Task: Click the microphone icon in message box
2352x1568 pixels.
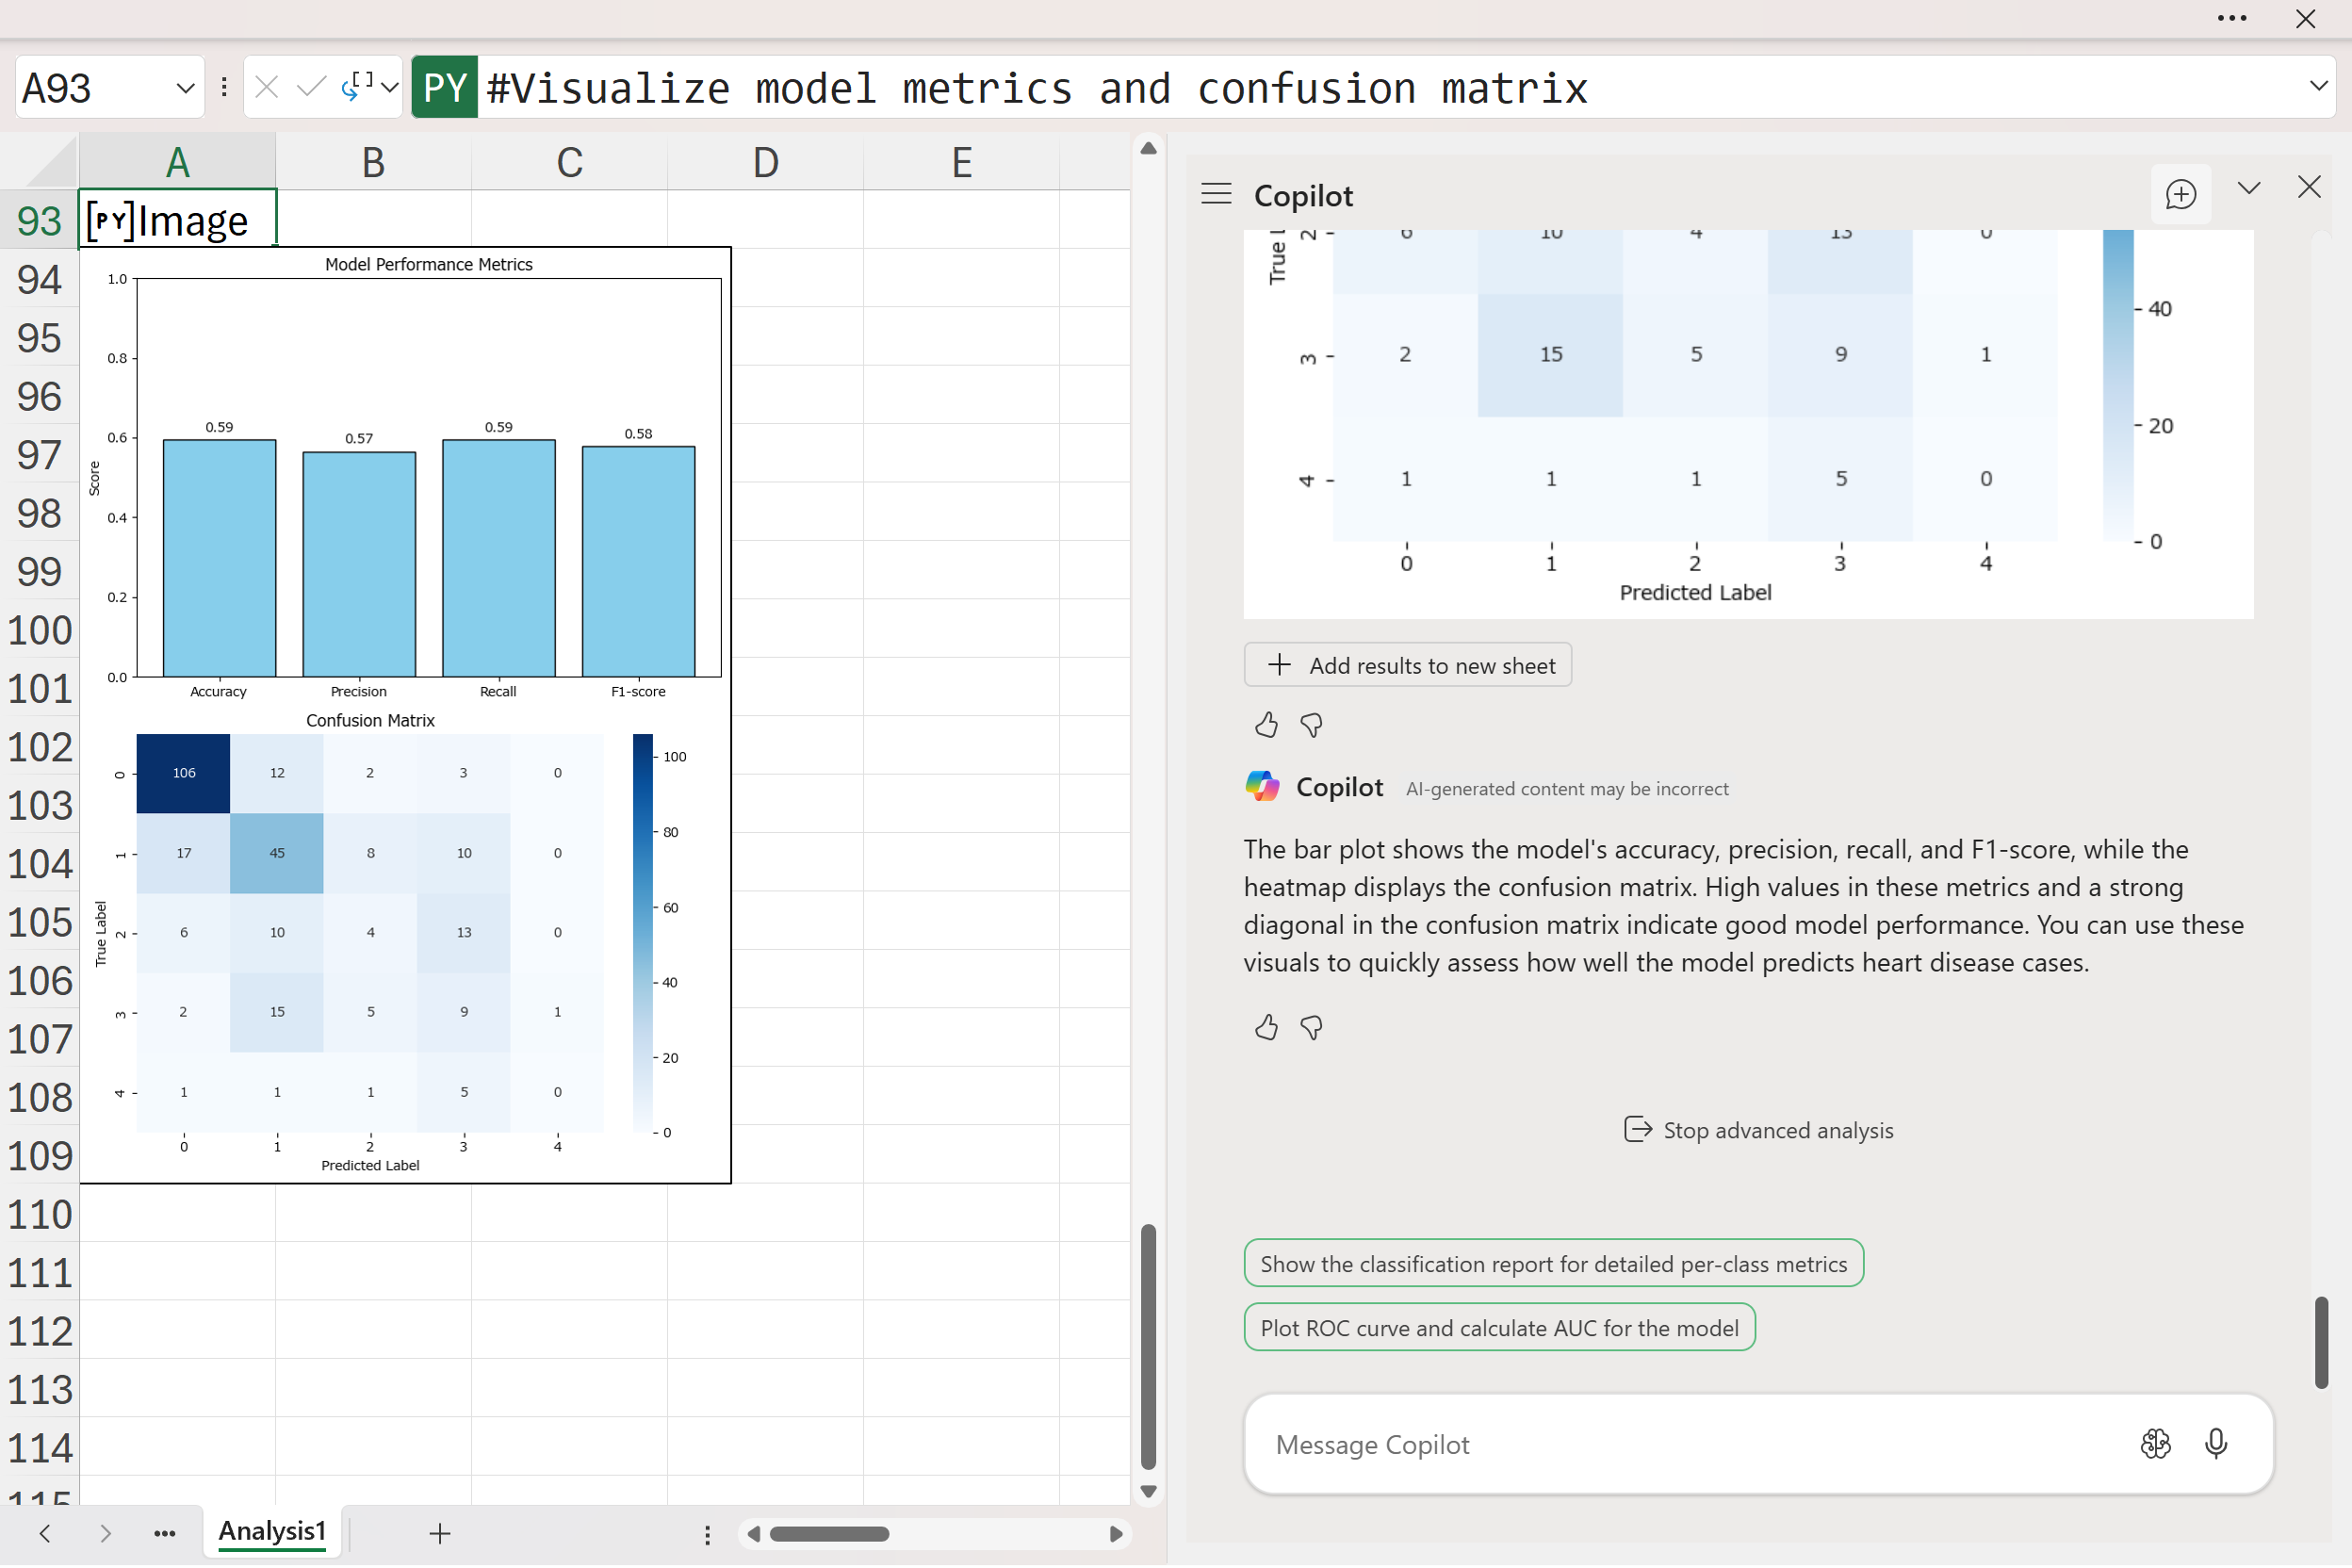Action: (2216, 1443)
